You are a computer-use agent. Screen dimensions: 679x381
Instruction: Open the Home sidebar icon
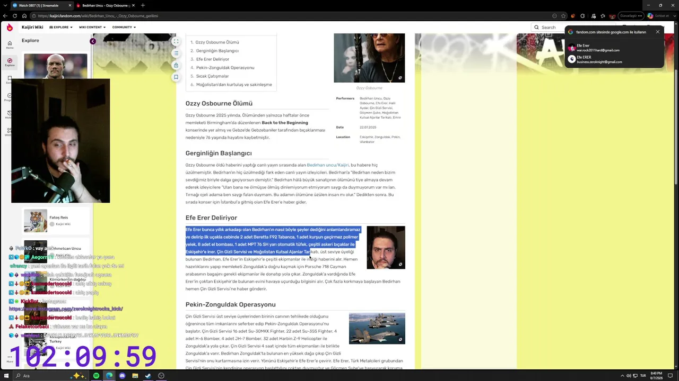coord(10,44)
